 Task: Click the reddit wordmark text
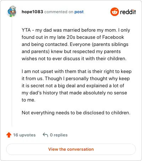(128, 12)
